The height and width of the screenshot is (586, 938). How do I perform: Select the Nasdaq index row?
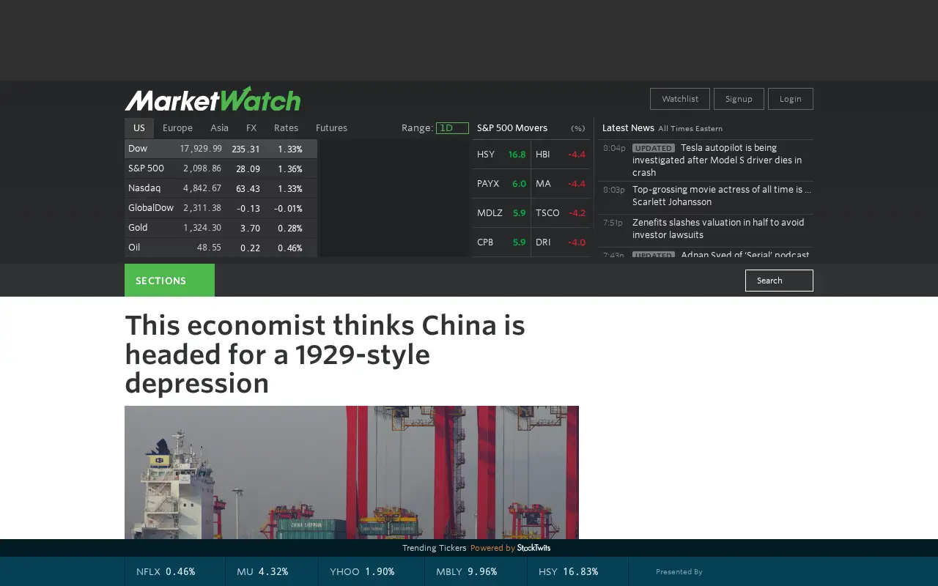coord(221,188)
